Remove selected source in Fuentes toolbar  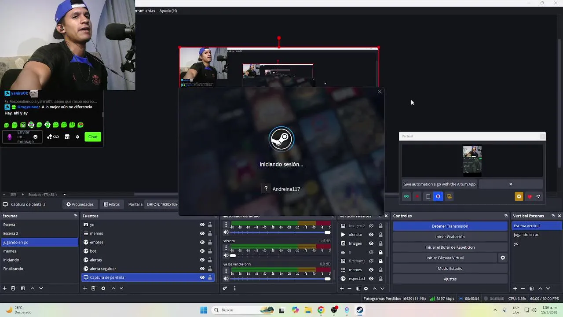point(93,288)
